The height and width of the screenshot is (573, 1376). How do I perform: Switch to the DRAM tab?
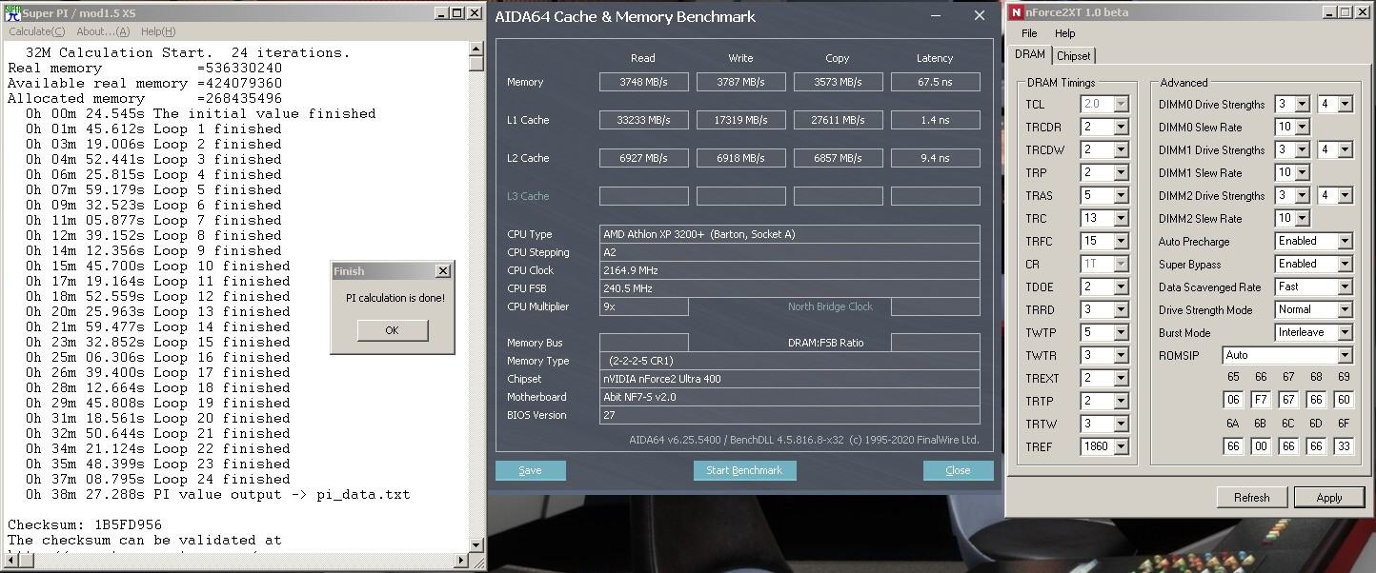tap(1030, 55)
